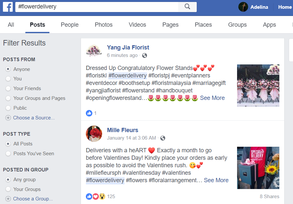Switch to the Groups tab

click(x=237, y=25)
